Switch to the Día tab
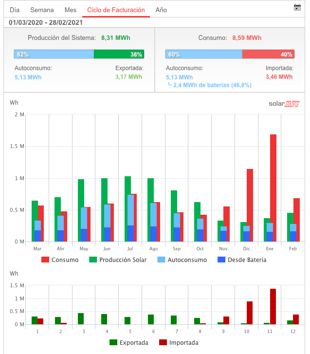 [x=15, y=10]
